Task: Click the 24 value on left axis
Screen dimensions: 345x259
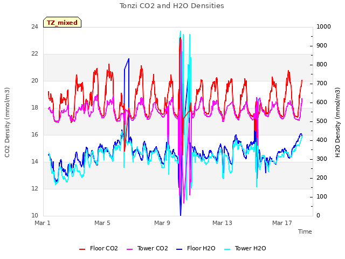Action: tap(34, 26)
